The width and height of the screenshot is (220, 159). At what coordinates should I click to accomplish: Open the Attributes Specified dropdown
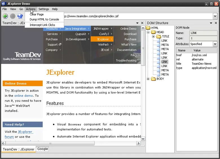coord(215,44)
